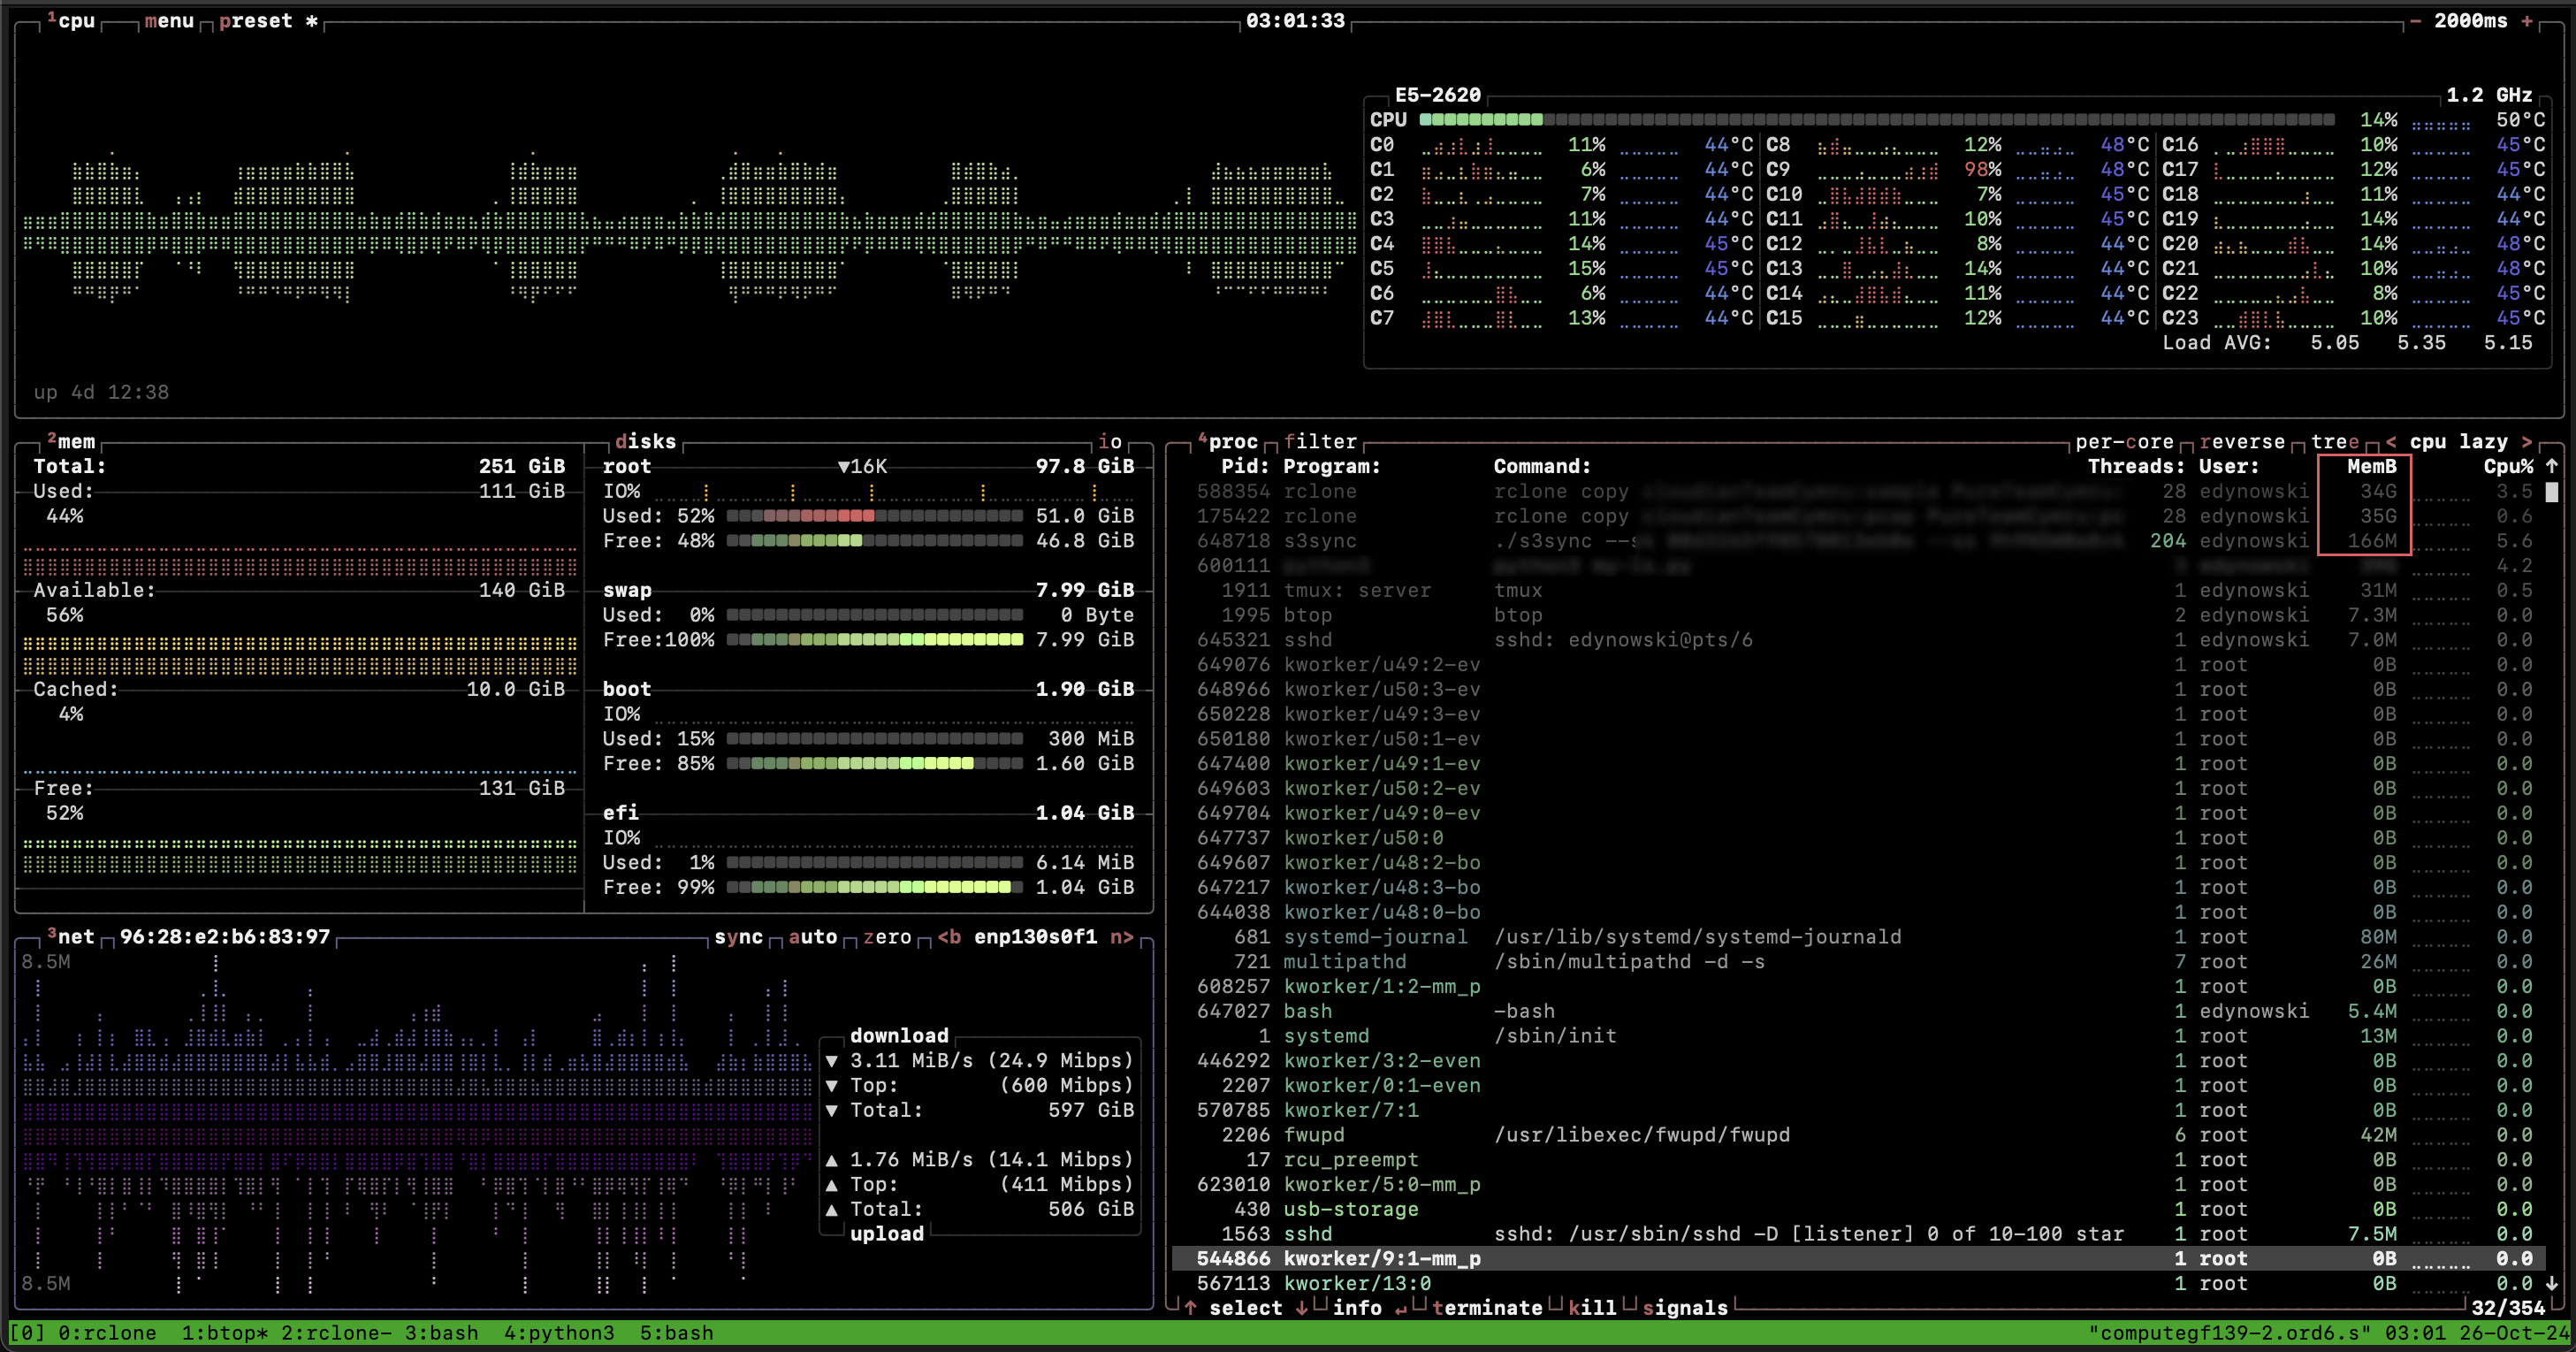Click the down arrow below the process scrollbar
This screenshot has height=1352, width=2576.
pyautogui.click(x=2553, y=1285)
